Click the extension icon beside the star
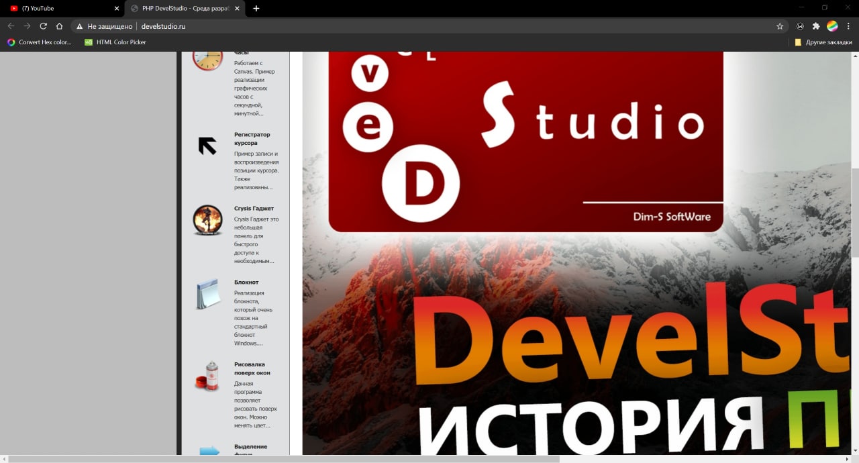 (x=800, y=26)
